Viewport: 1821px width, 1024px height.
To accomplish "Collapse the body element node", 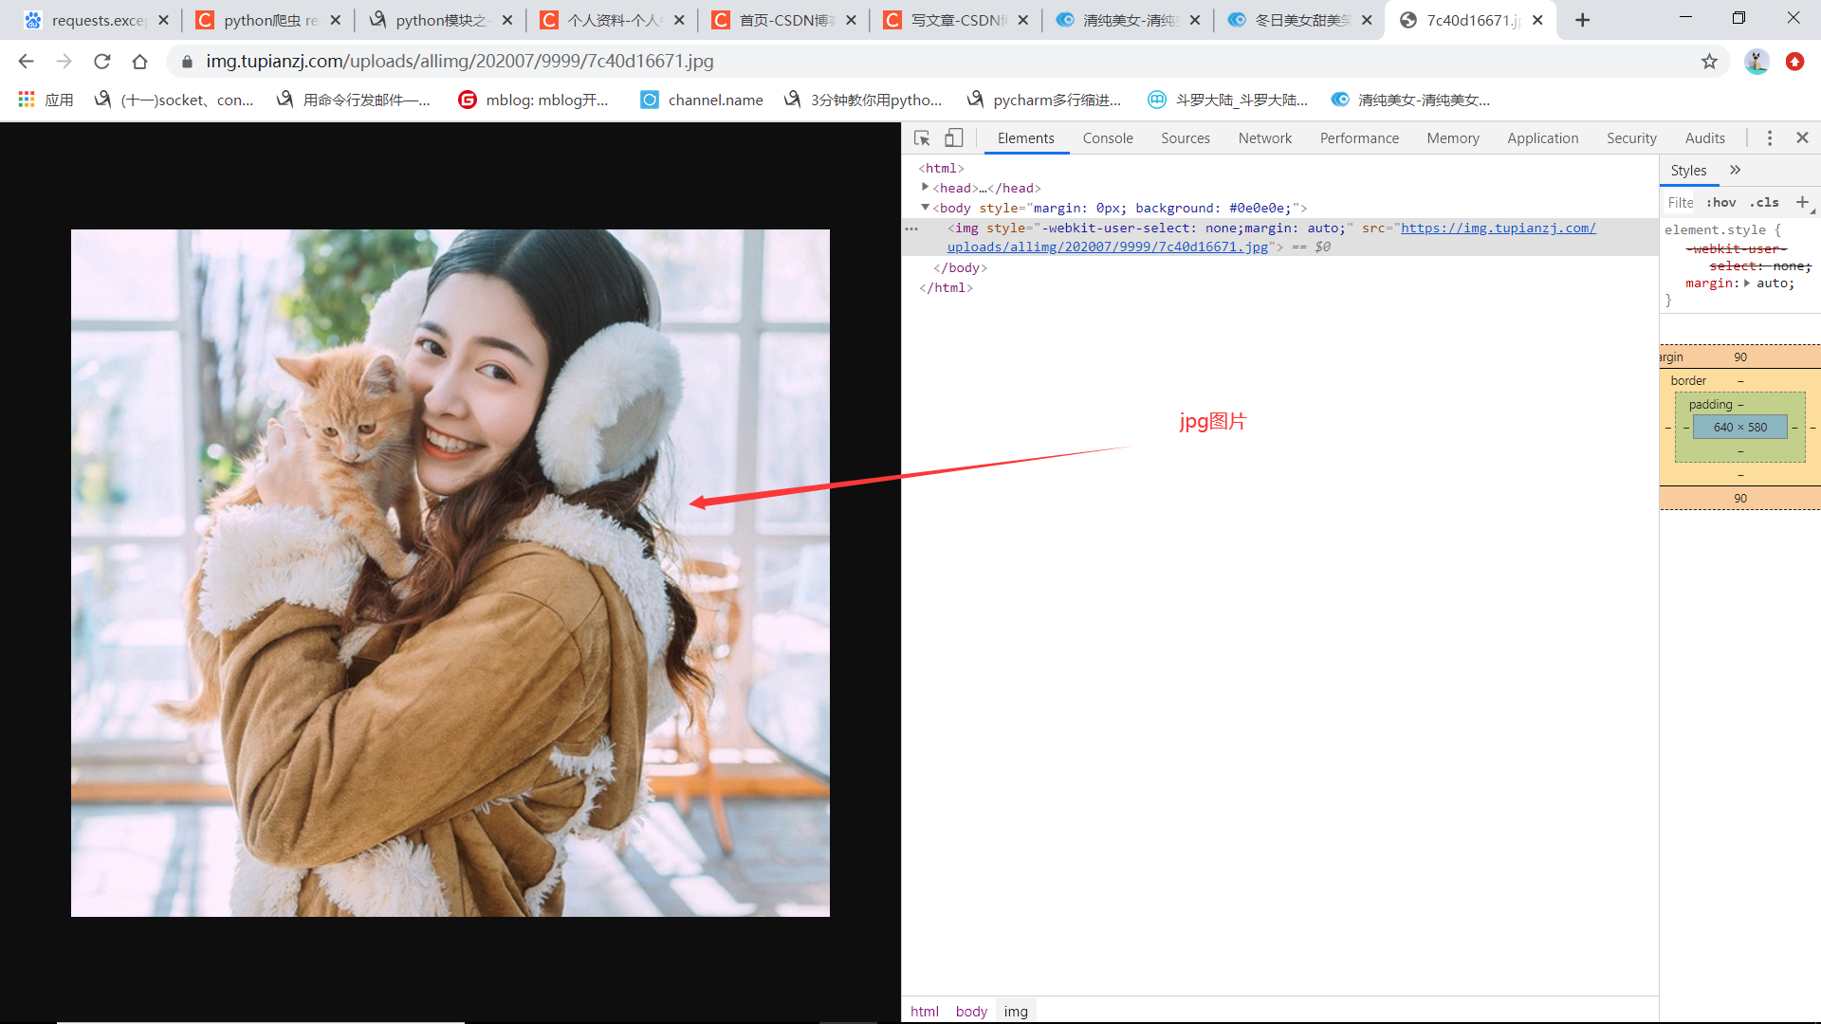I will point(925,207).
